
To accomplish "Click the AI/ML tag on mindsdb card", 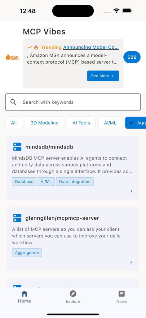I will [x=46, y=181].
